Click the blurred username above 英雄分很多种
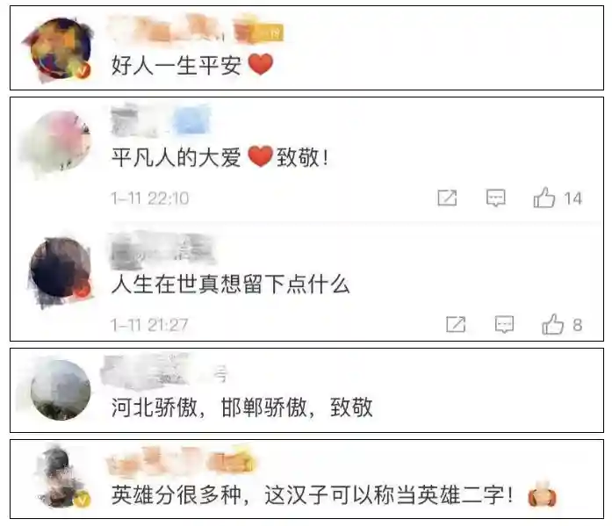This screenshot has height=526, width=612. pos(181,459)
